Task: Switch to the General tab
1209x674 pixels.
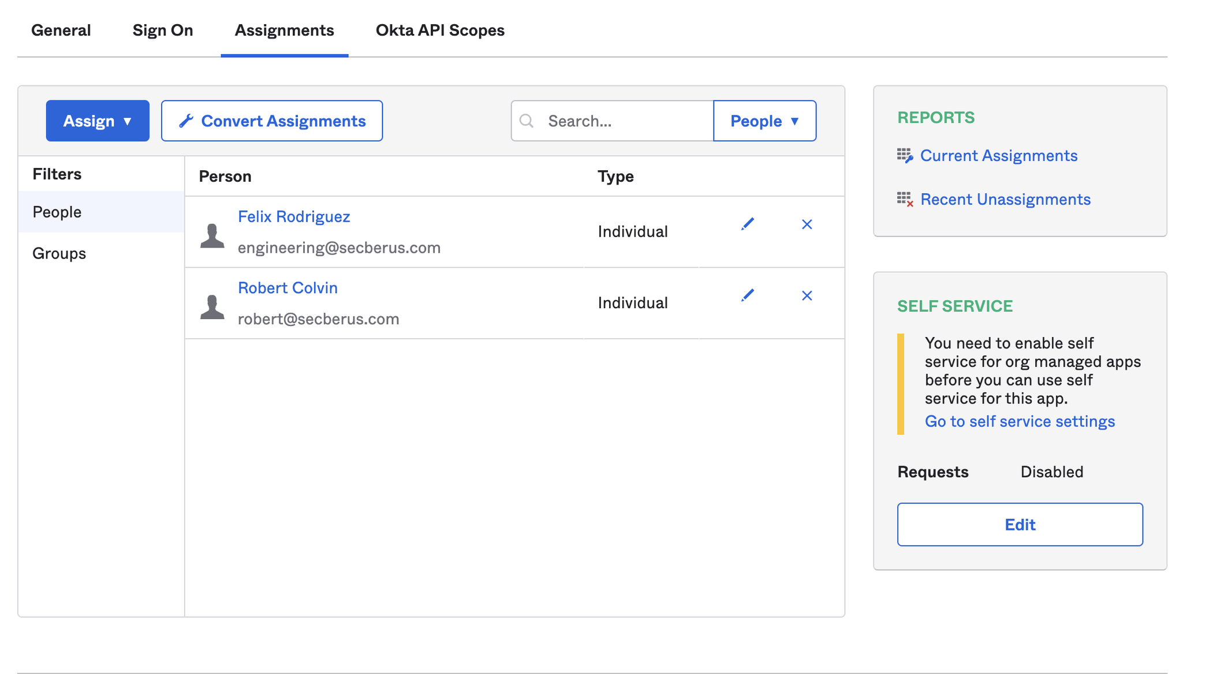Action: (61, 30)
